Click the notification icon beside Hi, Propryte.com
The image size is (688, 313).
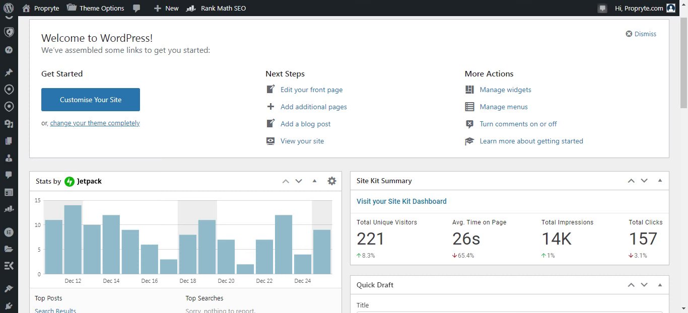click(x=602, y=8)
